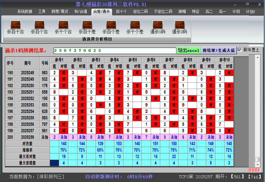Viewport: 265px width, 182px height.
Task: Click the table scrollbar up arrow
Action: click(x=258, y=58)
